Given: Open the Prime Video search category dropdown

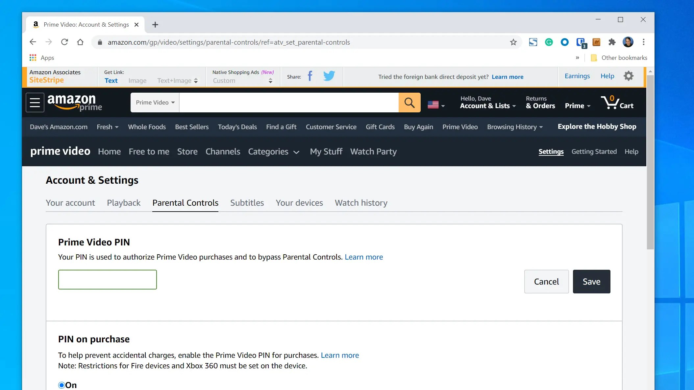Looking at the screenshot, I should coord(155,103).
